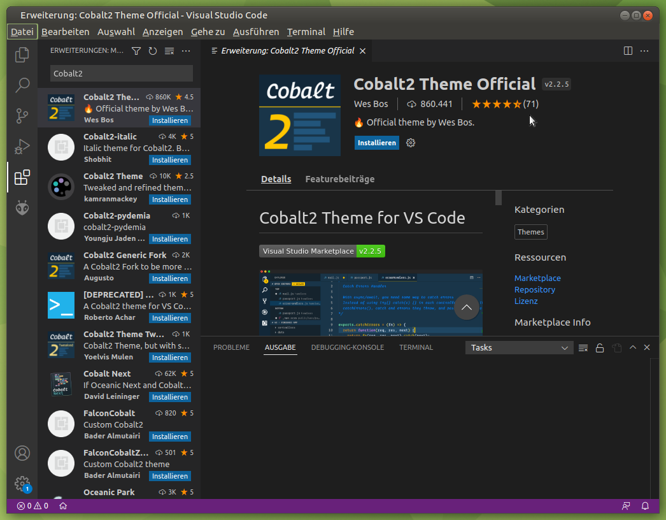This screenshot has width=666, height=520.
Task: Select the FalconCobaltZ... extension entry
Action: [x=119, y=464]
